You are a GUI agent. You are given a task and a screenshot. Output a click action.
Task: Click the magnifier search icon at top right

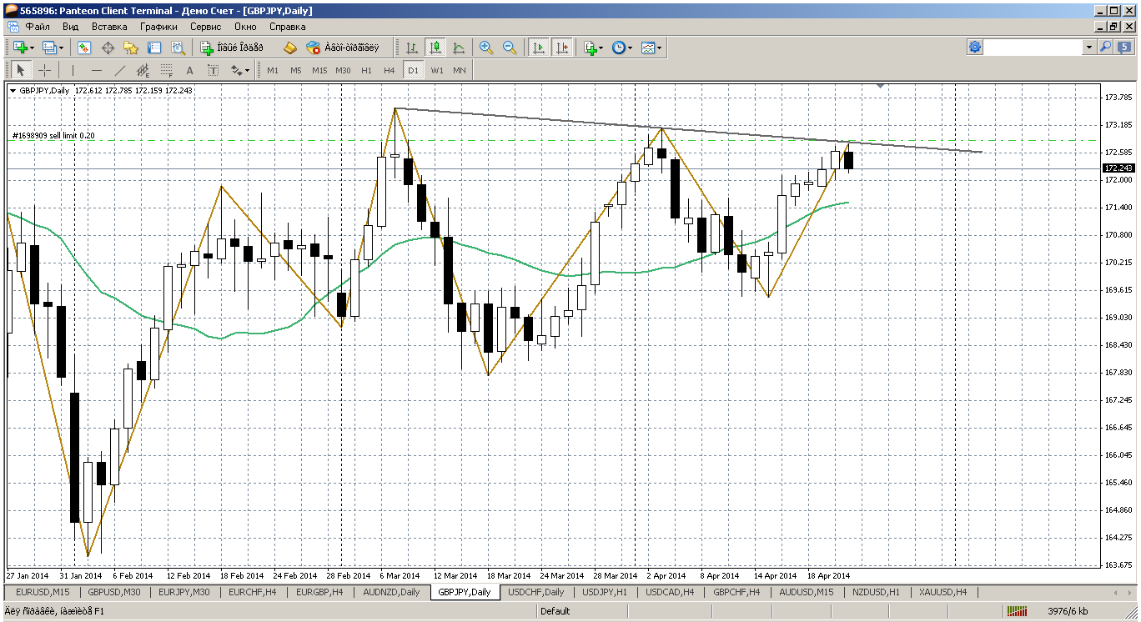click(1106, 48)
